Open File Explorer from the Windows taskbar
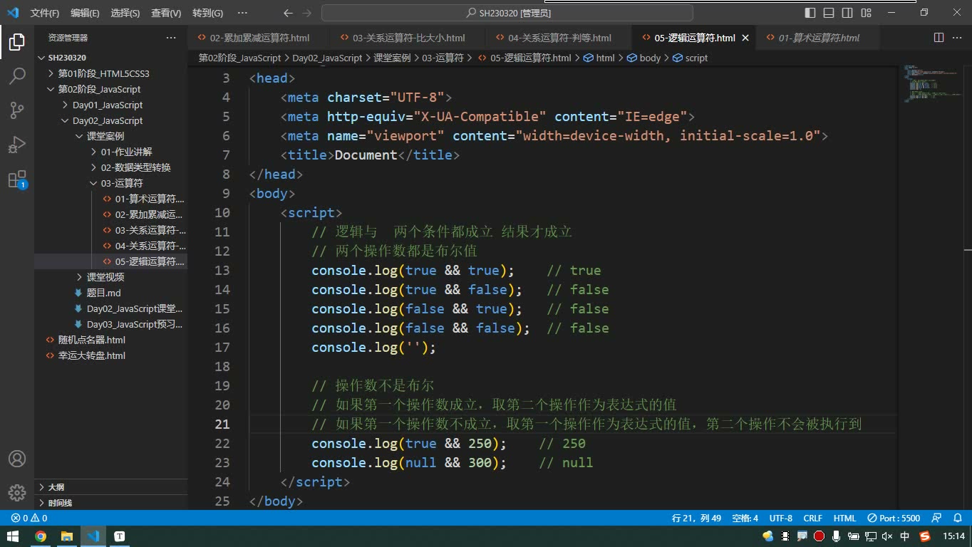 [x=67, y=536]
